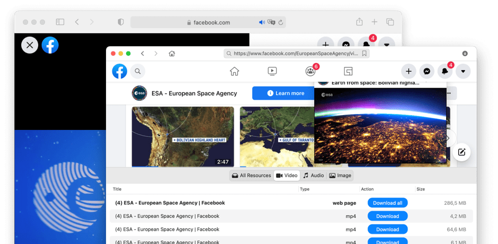The image size is (498, 244).
Task: Download the 4,2 MB mp4 file
Action: (387, 216)
